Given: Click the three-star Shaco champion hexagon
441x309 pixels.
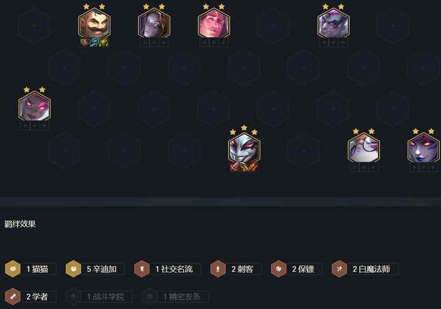Looking at the screenshot, I should (244, 149).
